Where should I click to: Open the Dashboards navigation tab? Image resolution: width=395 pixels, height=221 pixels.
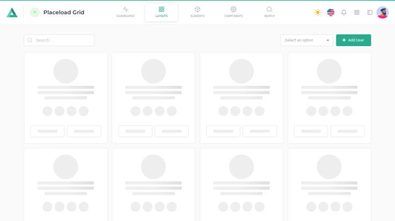coord(126,12)
